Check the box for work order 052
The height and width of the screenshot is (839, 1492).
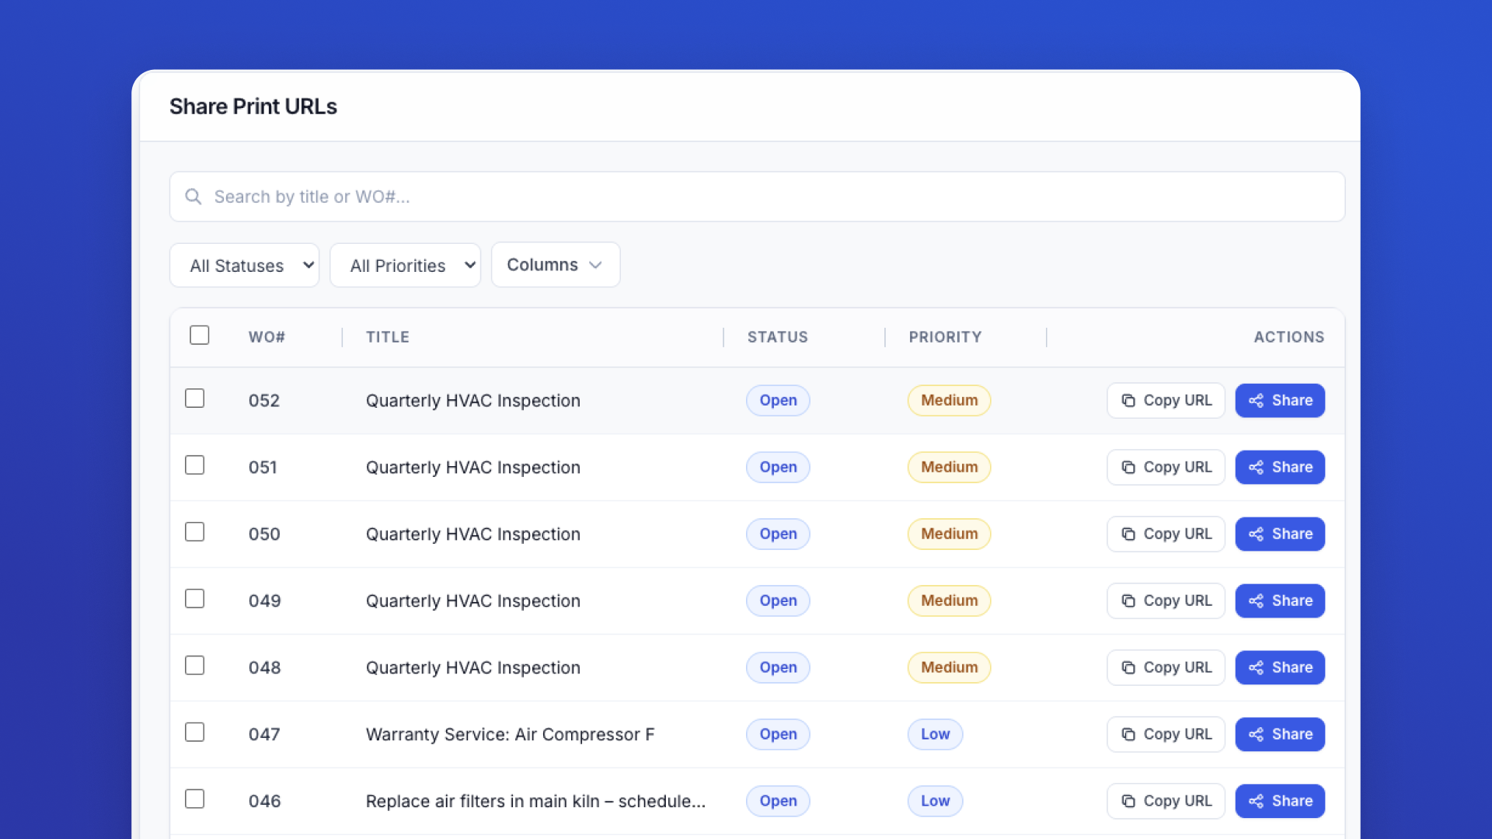pyautogui.click(x=195, y=399)
